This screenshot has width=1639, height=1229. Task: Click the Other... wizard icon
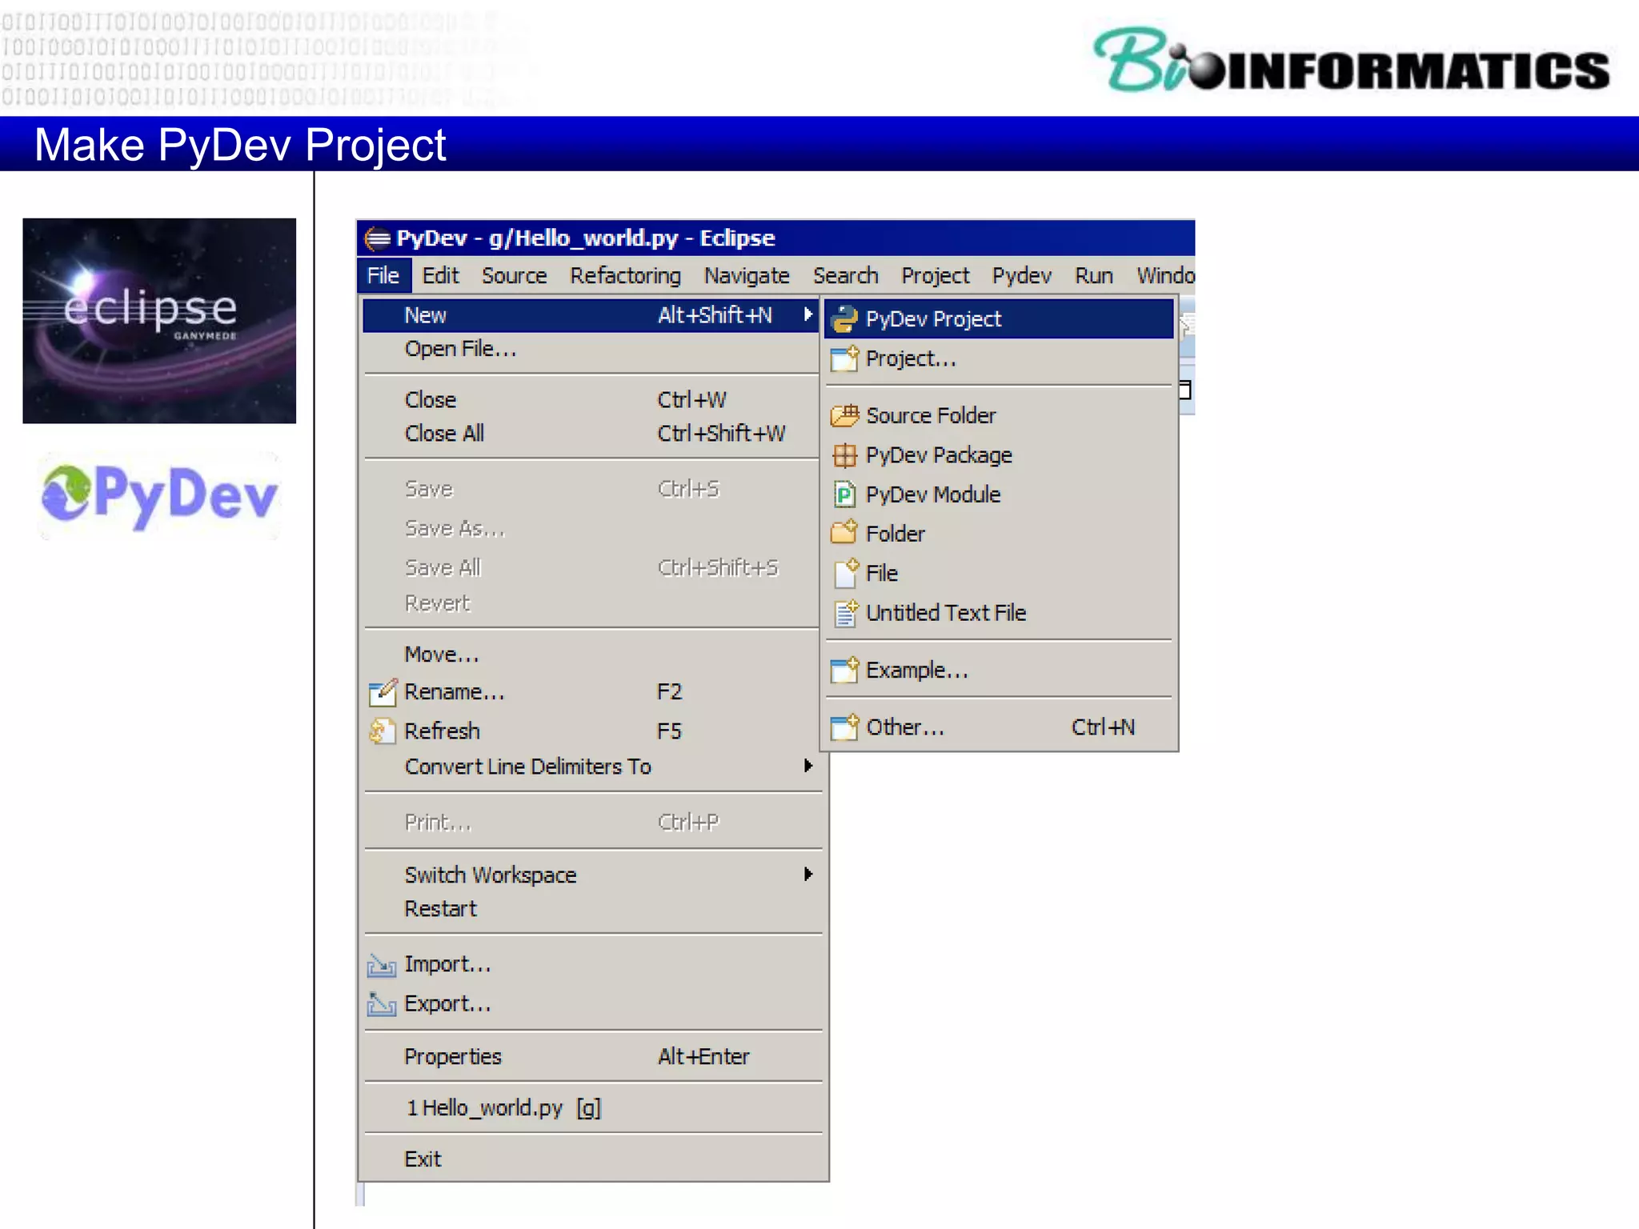click(844, 727)
